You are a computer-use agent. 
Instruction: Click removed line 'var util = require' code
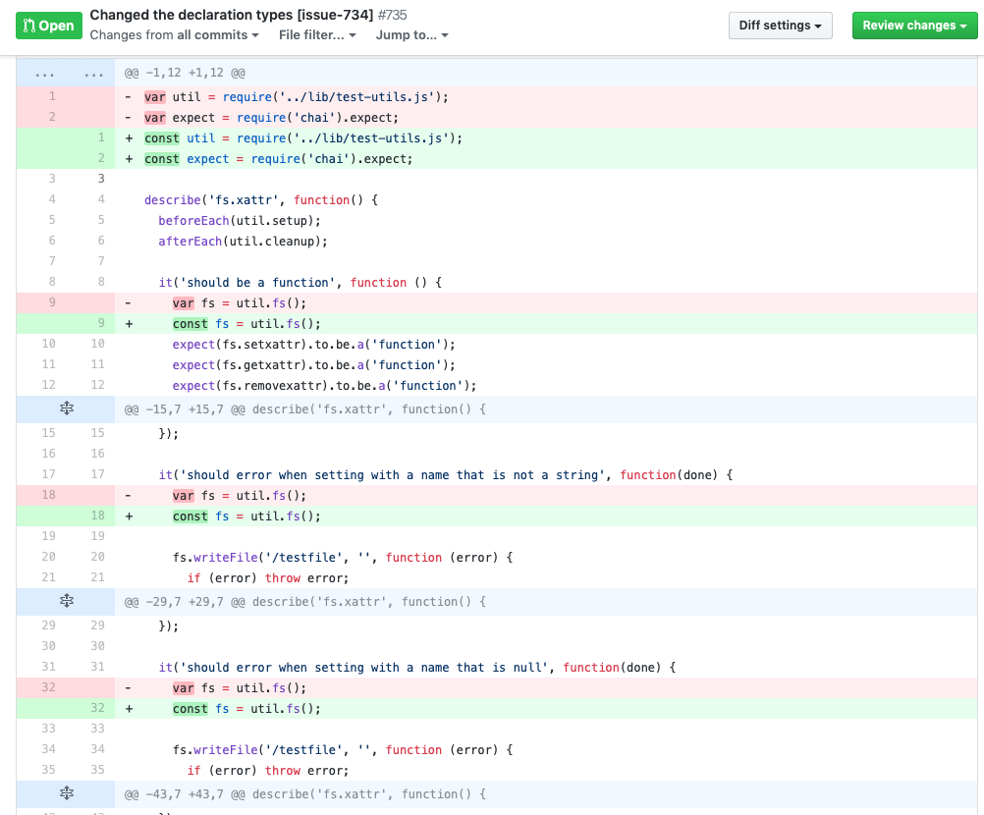pyautogui.click(x=297, y=96)
